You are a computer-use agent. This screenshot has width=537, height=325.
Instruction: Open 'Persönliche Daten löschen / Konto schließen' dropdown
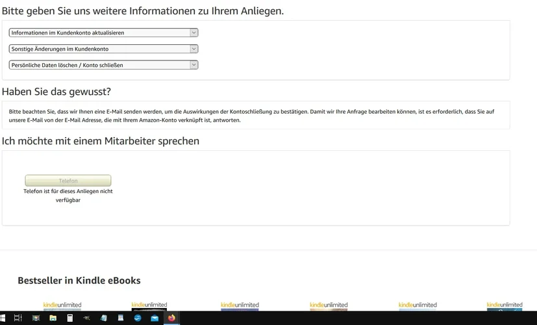[103, 65]
